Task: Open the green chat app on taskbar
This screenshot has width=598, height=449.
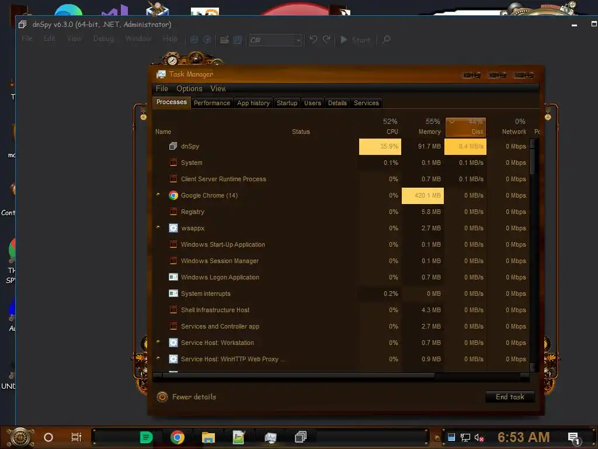Action: (147, 437)
